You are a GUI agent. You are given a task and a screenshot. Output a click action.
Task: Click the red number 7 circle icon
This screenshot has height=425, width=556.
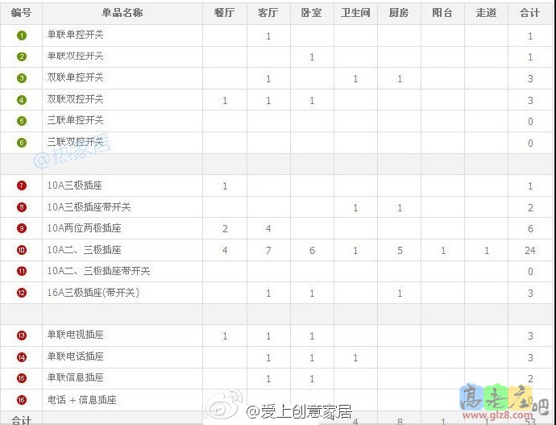pos(22,185)
